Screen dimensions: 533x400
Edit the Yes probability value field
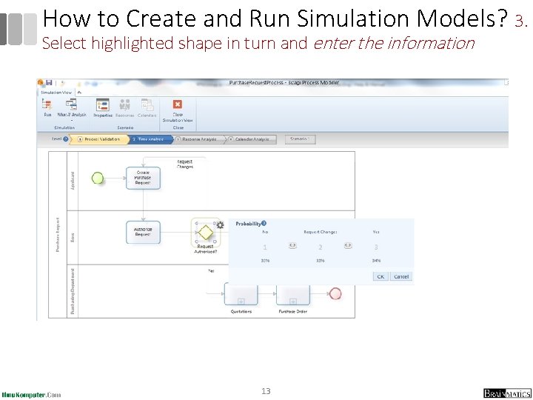(376, 247)
